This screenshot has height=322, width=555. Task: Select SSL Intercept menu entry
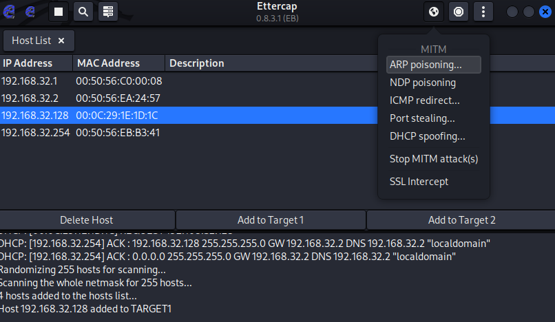pos(434,182)
